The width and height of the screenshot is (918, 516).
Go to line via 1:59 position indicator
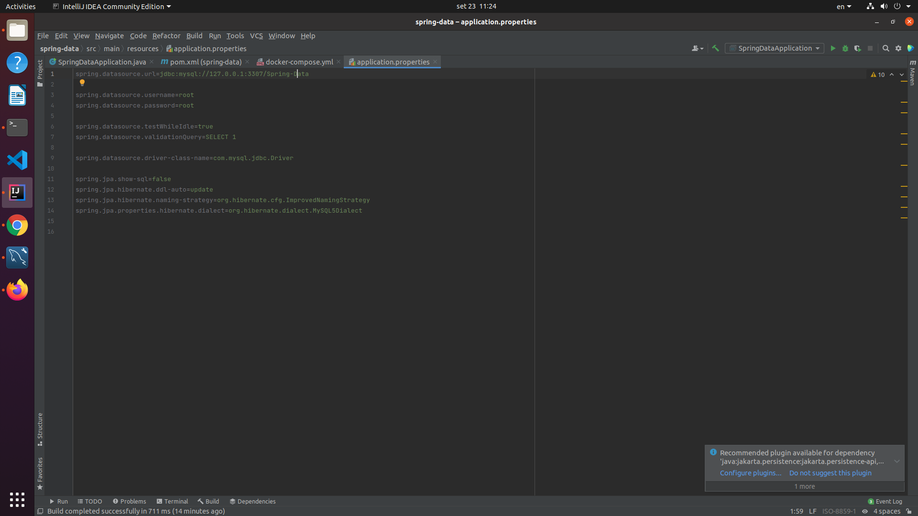797,511
